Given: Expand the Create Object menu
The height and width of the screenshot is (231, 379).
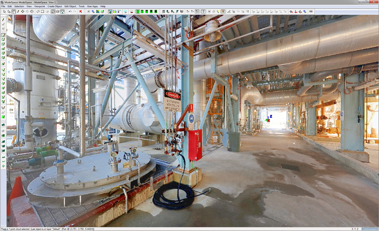Looking at the screenshot, I should 55,6.
